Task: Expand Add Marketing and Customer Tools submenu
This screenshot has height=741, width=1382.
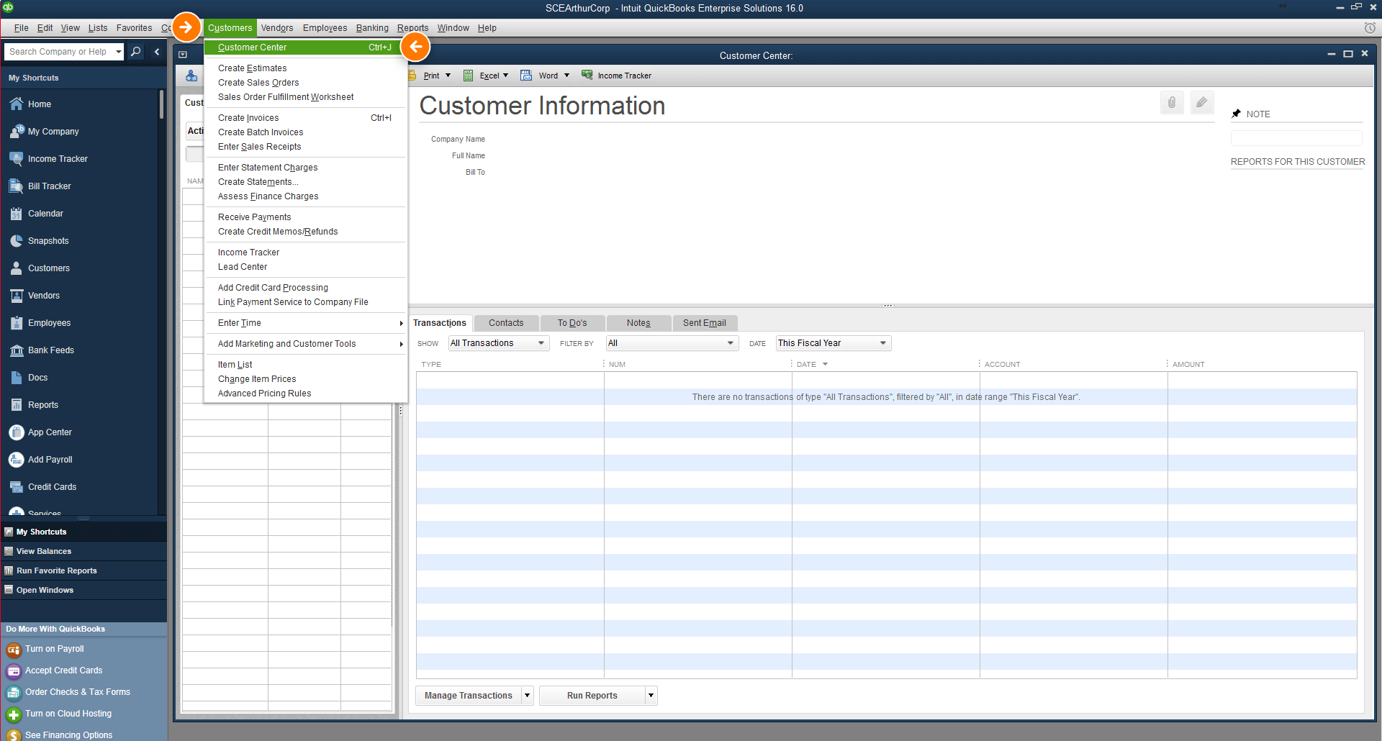Action: [x=306, y=344]
